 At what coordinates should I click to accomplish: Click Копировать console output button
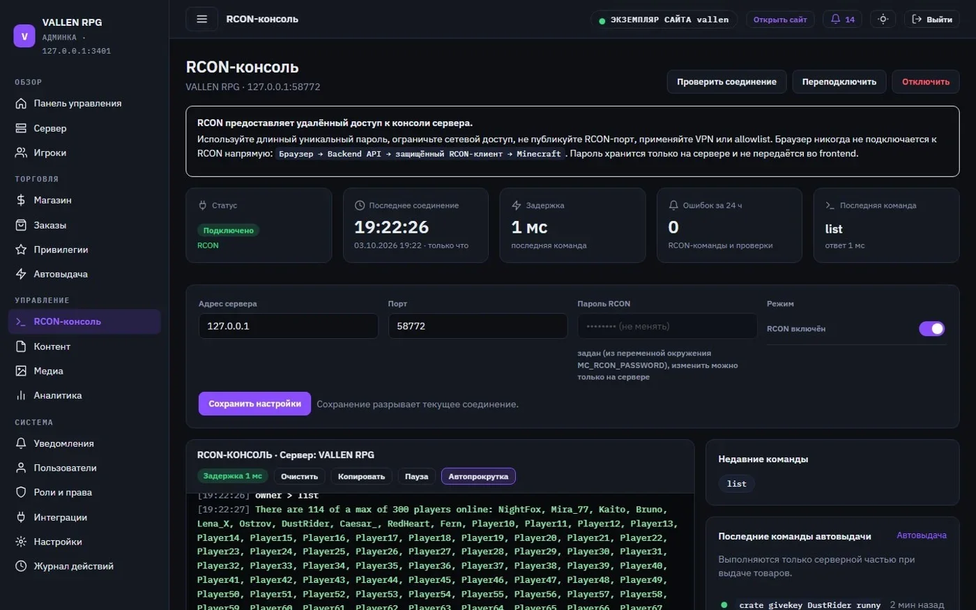[x=361, y=476]
